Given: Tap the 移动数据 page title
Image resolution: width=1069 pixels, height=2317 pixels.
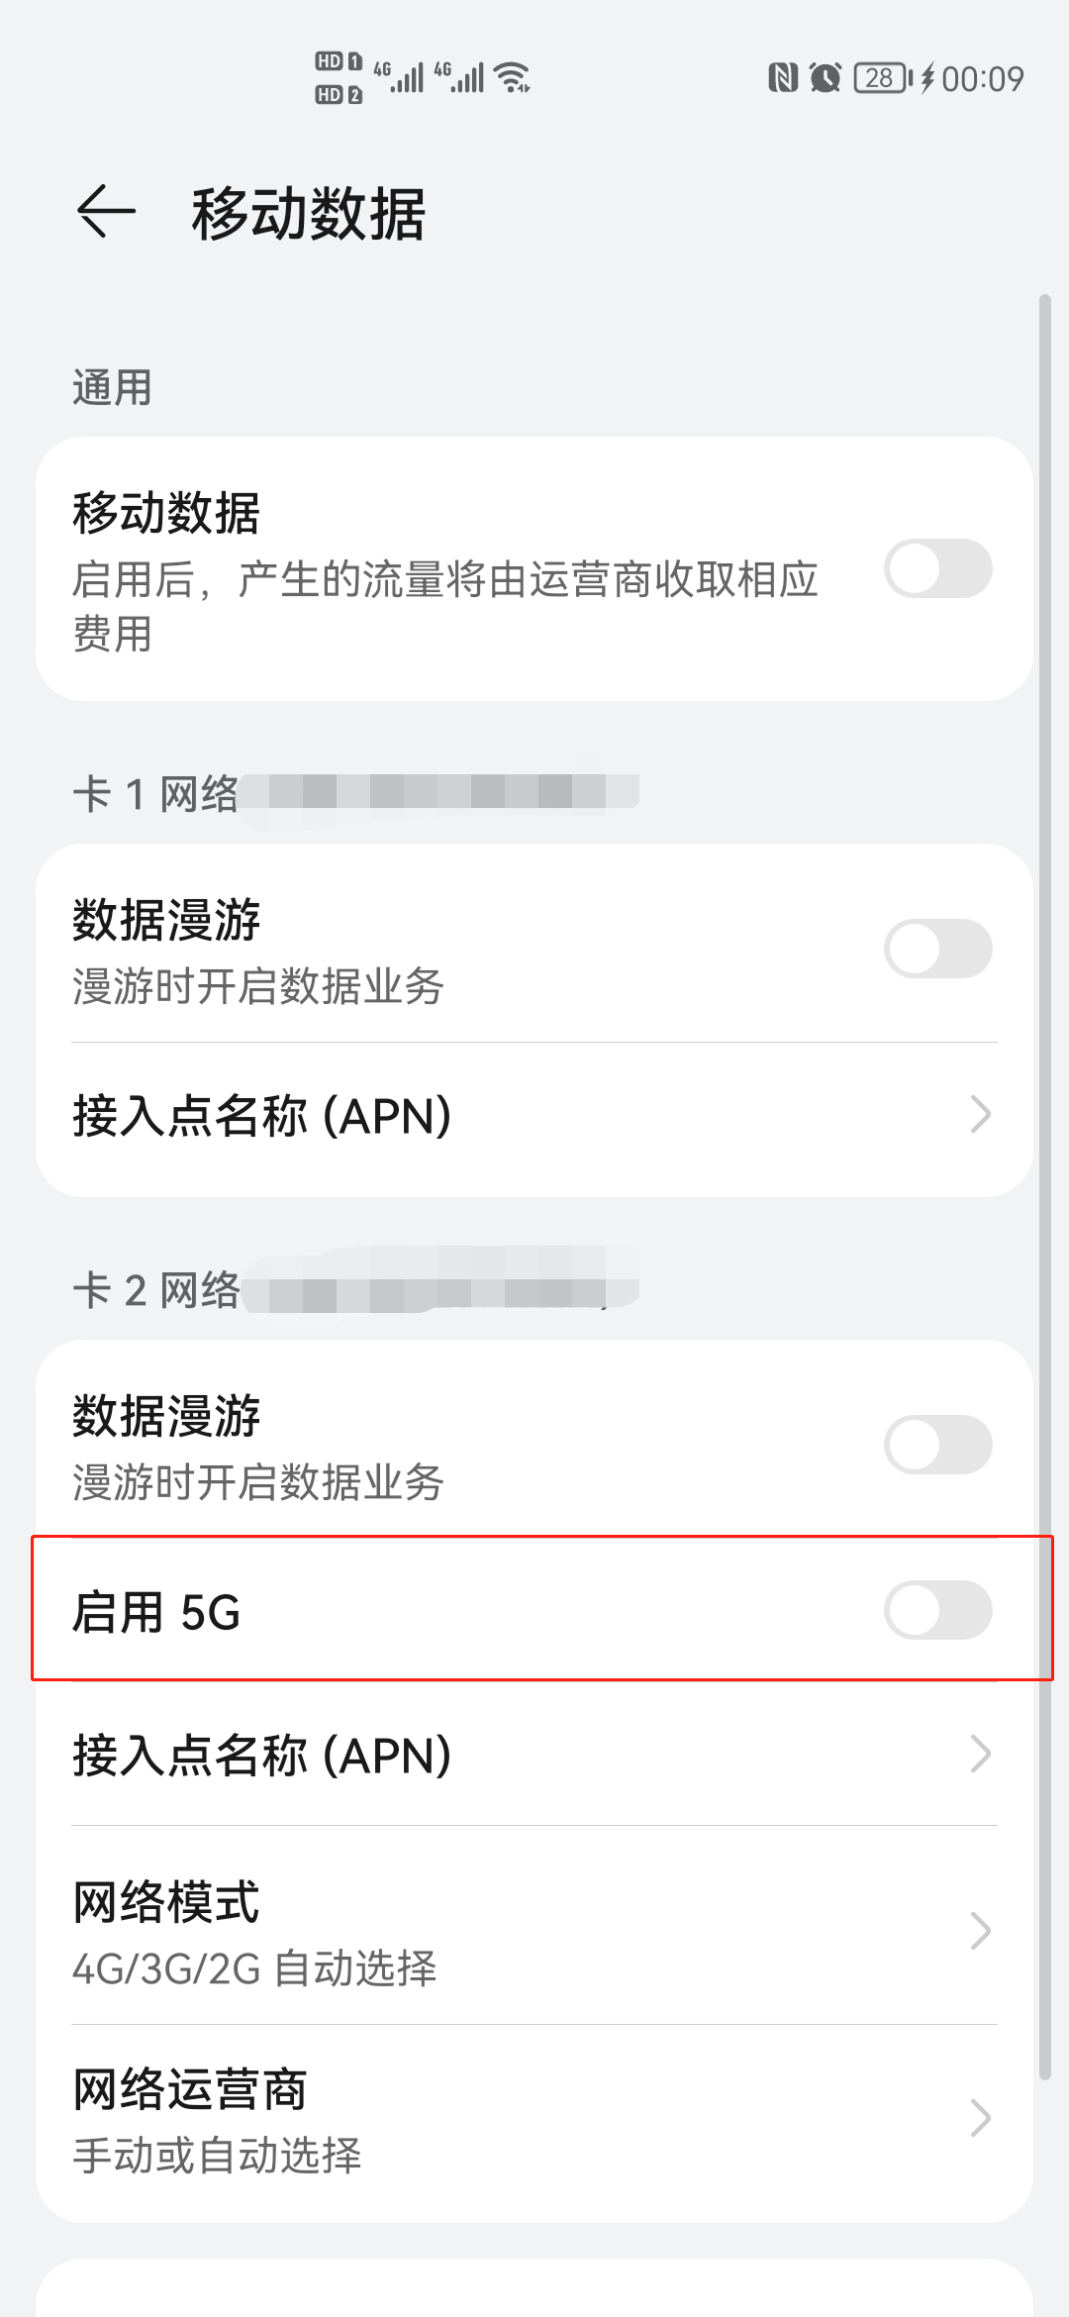Looking at the screenshot, I should tap(309, 213).
